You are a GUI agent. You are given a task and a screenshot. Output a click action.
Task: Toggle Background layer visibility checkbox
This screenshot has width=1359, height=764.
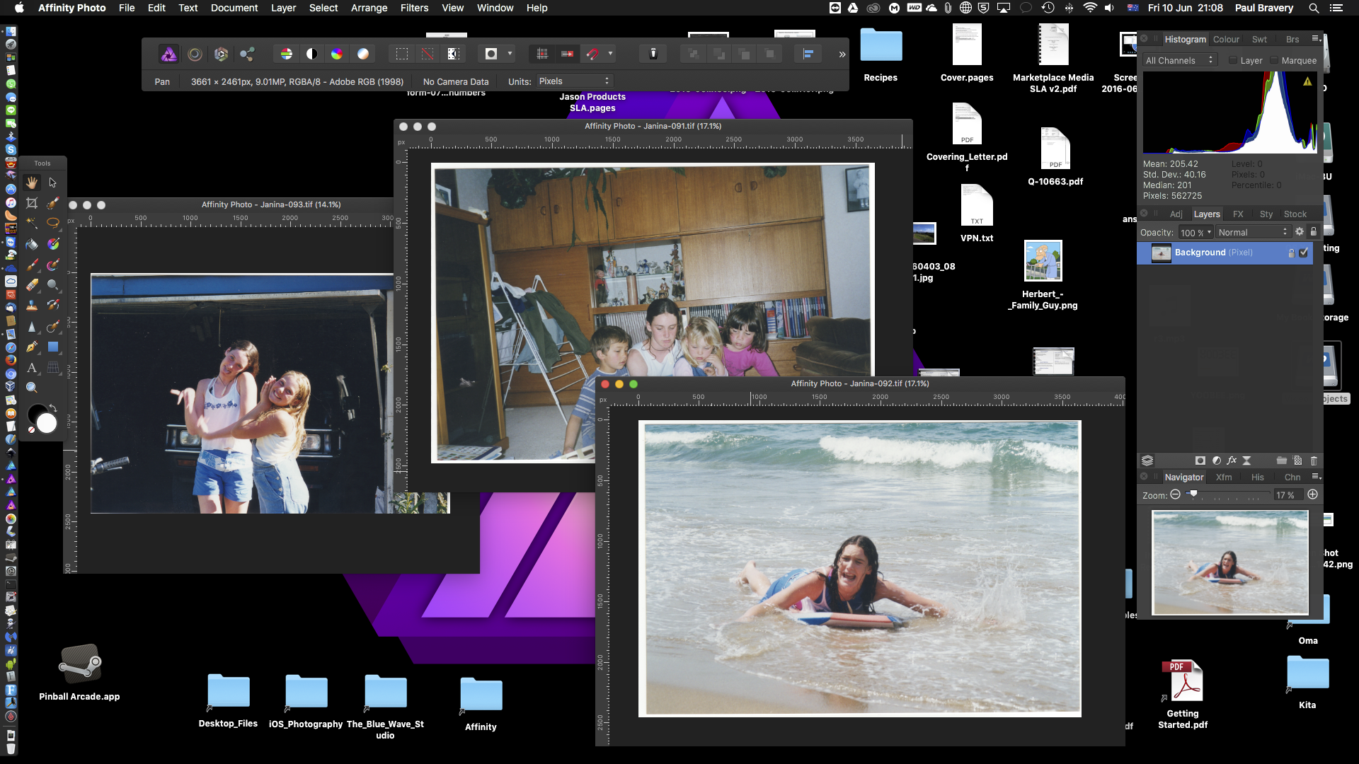pos(1304,253)
